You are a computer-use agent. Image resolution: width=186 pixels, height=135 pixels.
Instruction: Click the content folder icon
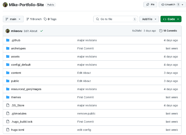(x=8, y=73)
